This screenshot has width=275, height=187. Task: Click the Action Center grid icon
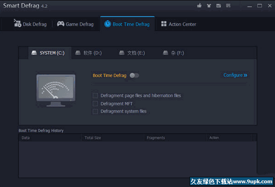pos(164,24)
